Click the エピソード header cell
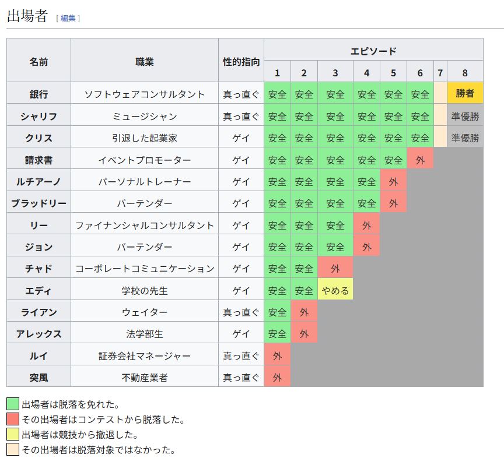This screenshot has width=504, height=465. point(373,50)
